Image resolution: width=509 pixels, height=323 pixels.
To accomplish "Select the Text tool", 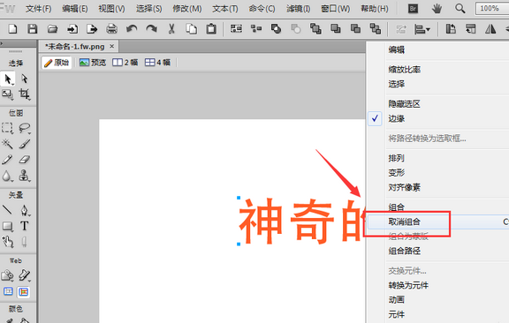I will pyautogui.click(x=25, y=226).
